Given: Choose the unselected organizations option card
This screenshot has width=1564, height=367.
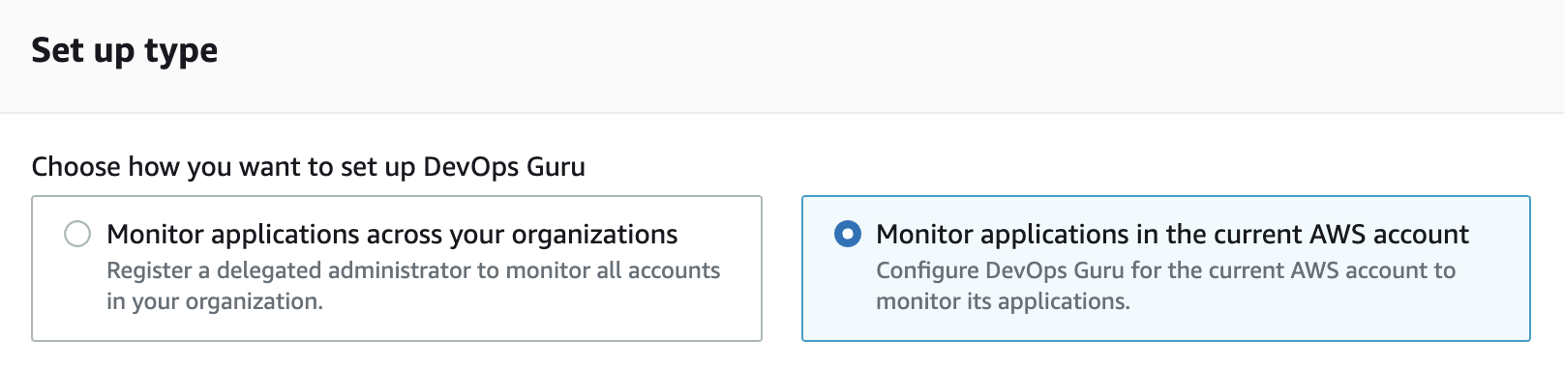Looking at the screenshot, I should click(397, 268).
